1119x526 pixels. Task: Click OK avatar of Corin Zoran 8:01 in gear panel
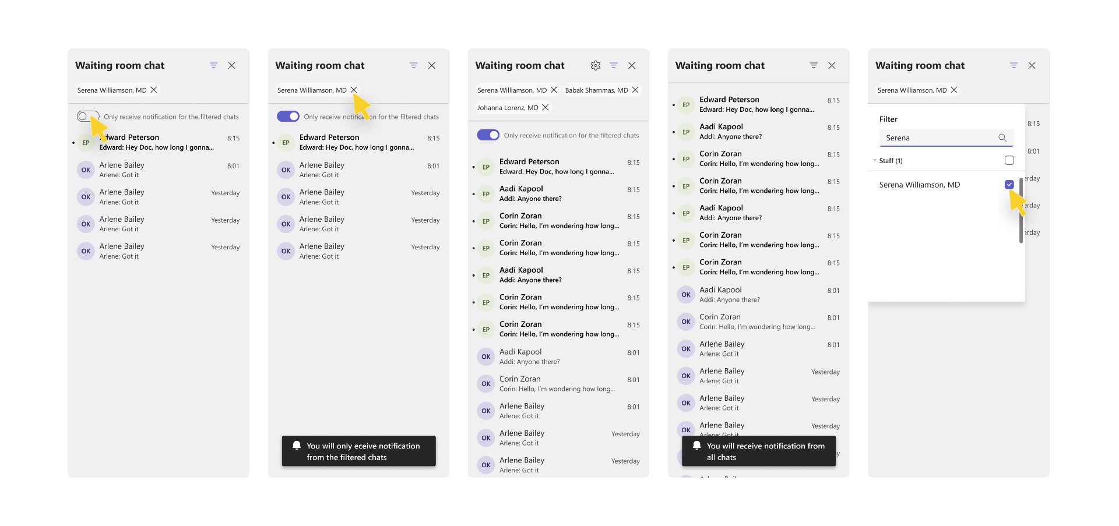tap(486, 384)
